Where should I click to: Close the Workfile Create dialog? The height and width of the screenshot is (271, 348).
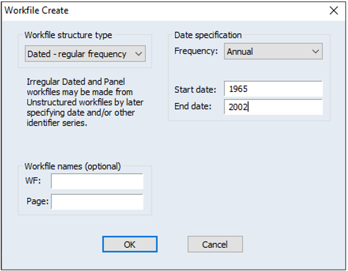point(333,10)
